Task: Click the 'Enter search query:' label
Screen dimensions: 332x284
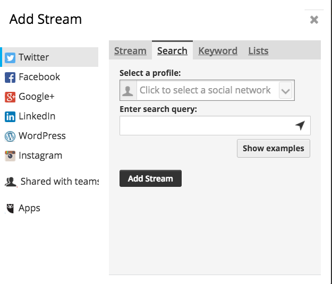Action: (x=158, y=109)
